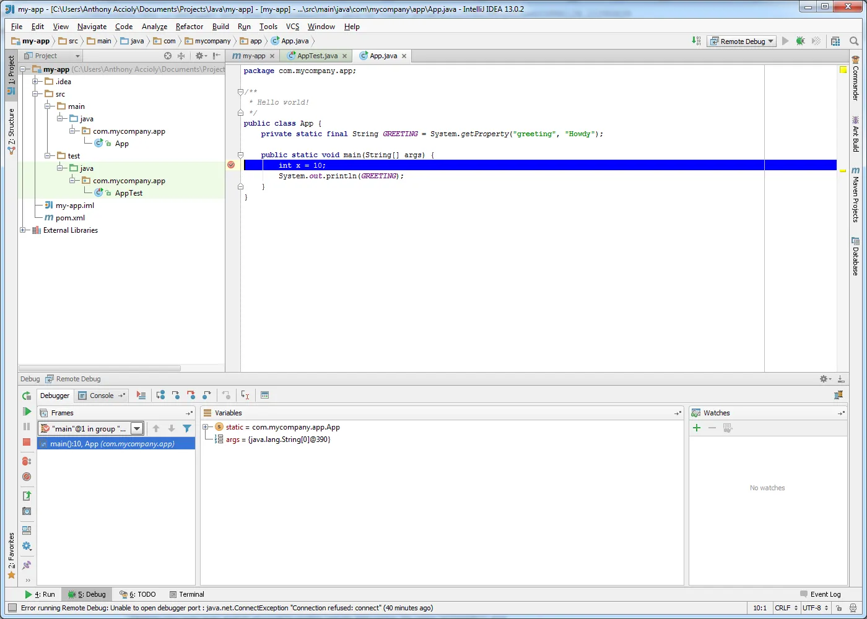This screenshot has height=619, width=867.
Task: Open the Terminal tool window tab
Action: (x=186, y=594)
